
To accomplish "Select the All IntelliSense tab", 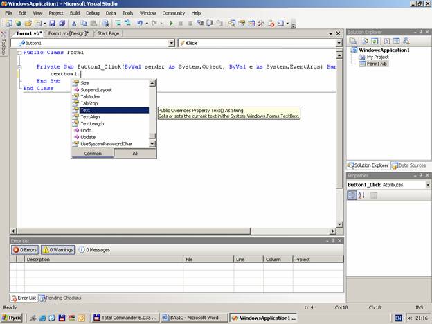I will point(135,154).
